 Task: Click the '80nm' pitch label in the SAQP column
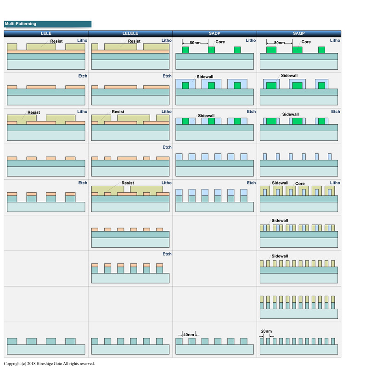coord(280,43)
